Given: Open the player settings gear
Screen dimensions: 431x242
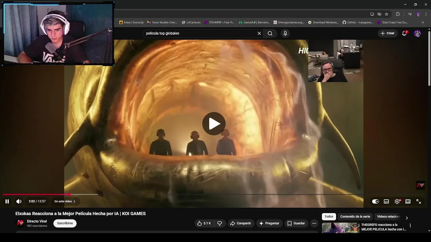Looking at the screenshot, I should (x=397, y=201).
